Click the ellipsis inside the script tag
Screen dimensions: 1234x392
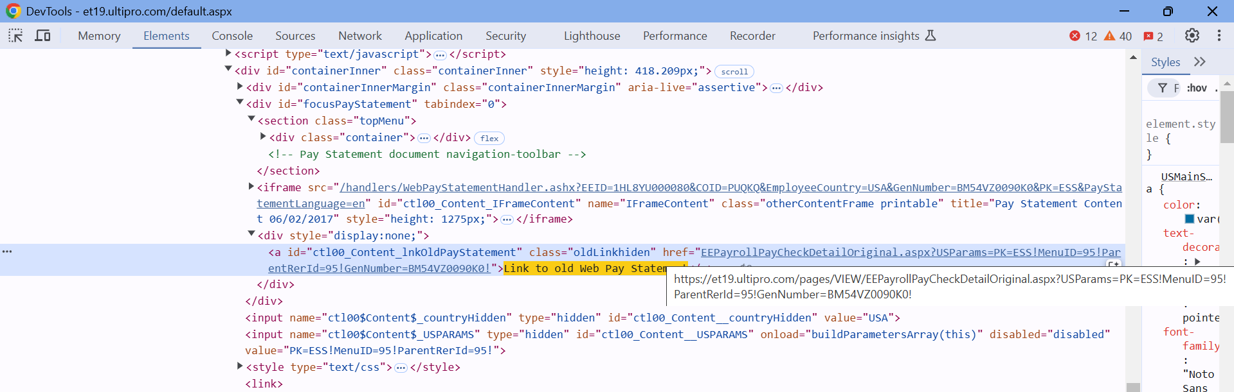coord(440,55)
